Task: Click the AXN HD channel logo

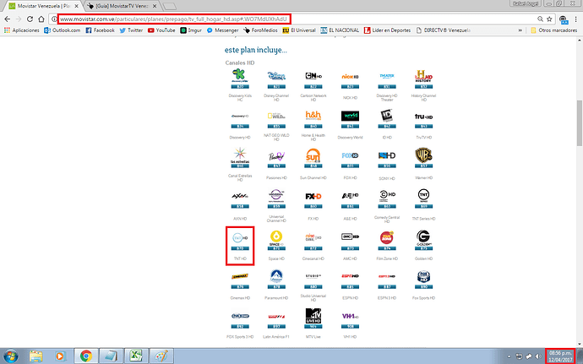Action: 240,196
